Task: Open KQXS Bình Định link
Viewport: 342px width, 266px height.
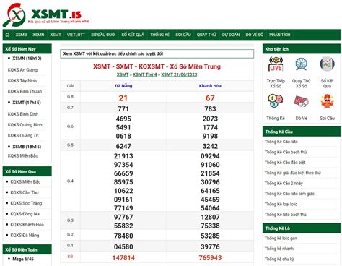Action: [23, 114]
